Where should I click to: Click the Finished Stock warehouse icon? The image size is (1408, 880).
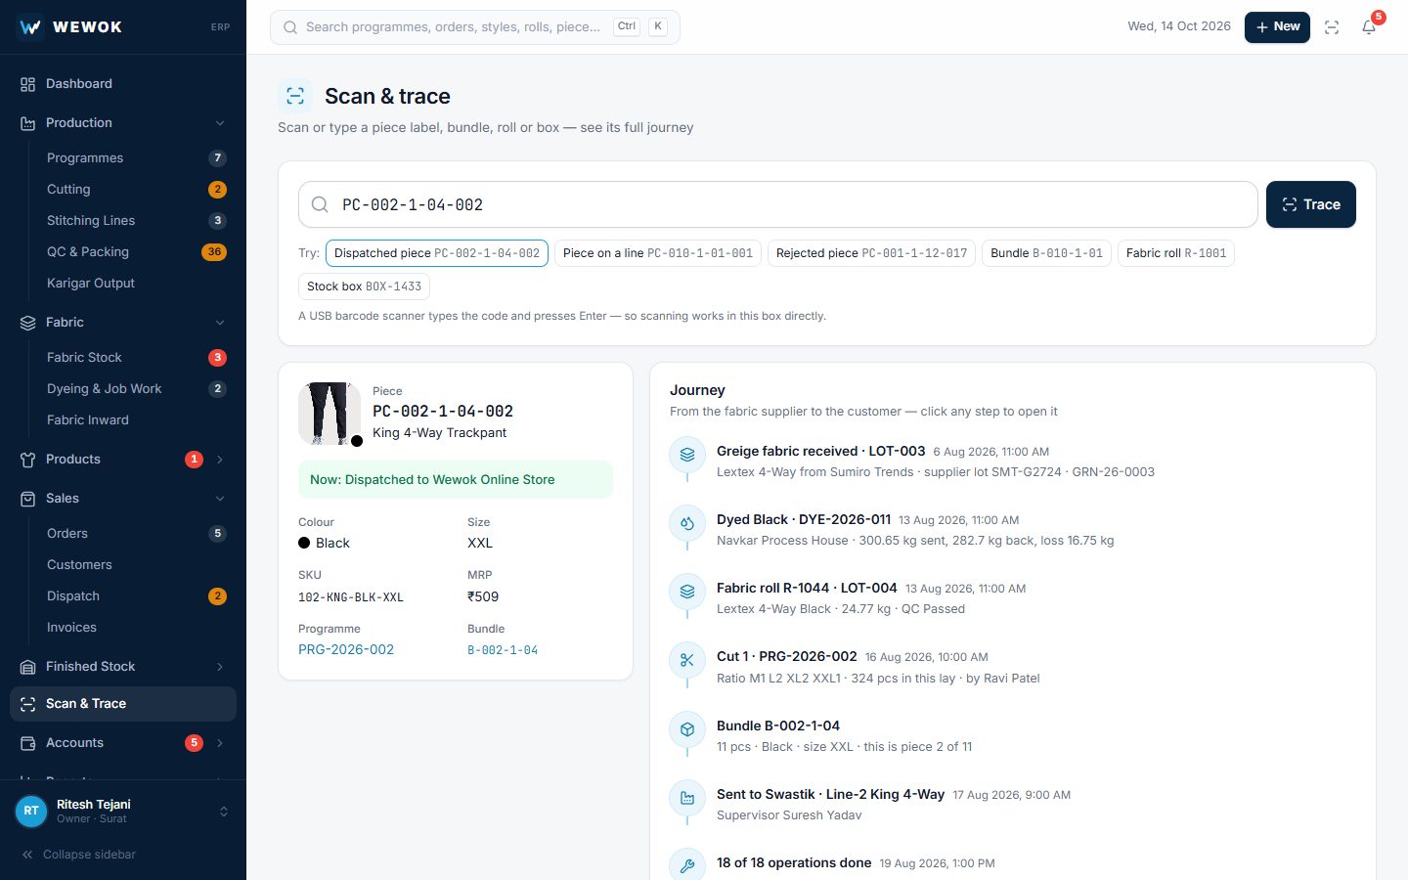pos(27,667)
